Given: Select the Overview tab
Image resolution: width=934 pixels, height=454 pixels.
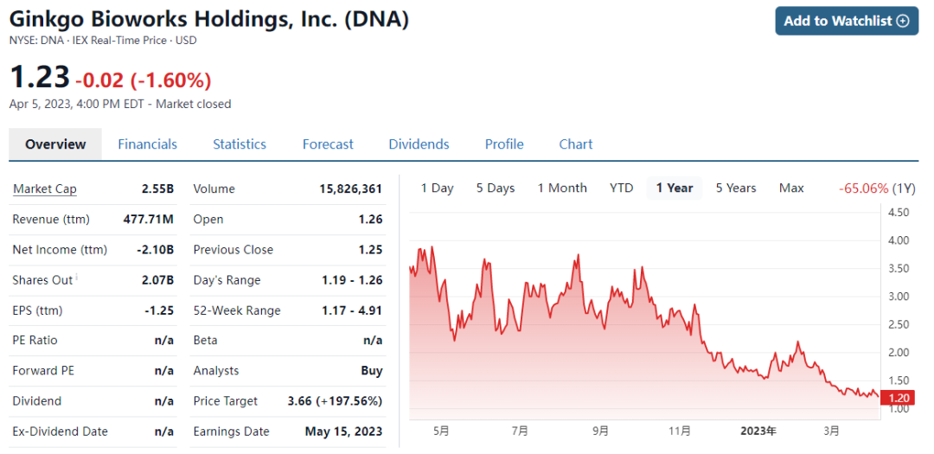Looking at the screenshot, I should tap(55, 144).
